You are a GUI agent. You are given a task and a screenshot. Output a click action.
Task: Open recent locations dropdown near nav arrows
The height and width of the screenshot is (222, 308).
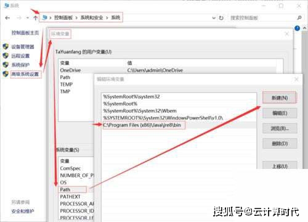tap(28, 18)
